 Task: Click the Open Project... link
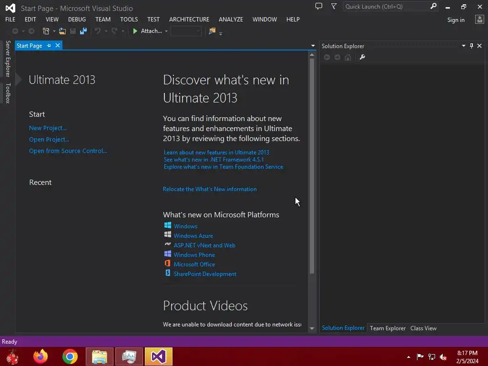(49, 140)
